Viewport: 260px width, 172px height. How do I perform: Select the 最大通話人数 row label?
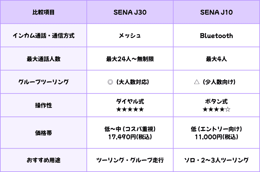[x=43, y=59]
